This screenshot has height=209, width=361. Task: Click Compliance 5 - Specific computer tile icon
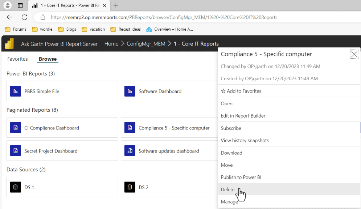click(x=130, y=128)
